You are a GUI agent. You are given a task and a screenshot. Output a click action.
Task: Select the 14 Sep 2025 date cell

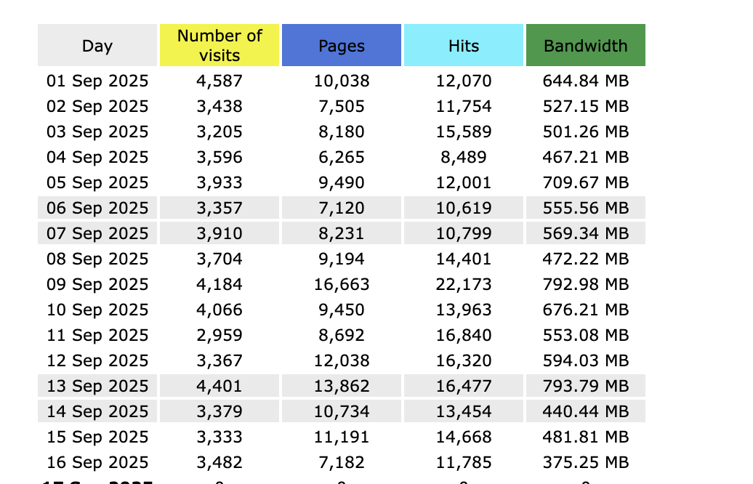click(x=97, y=411)
